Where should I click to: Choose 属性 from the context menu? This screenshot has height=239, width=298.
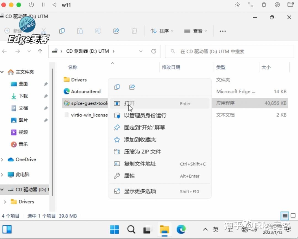click(130, 176)
